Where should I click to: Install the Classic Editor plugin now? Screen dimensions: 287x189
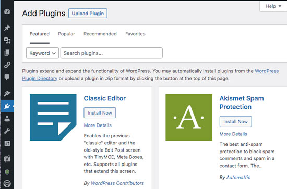click(x=100, y=113)
